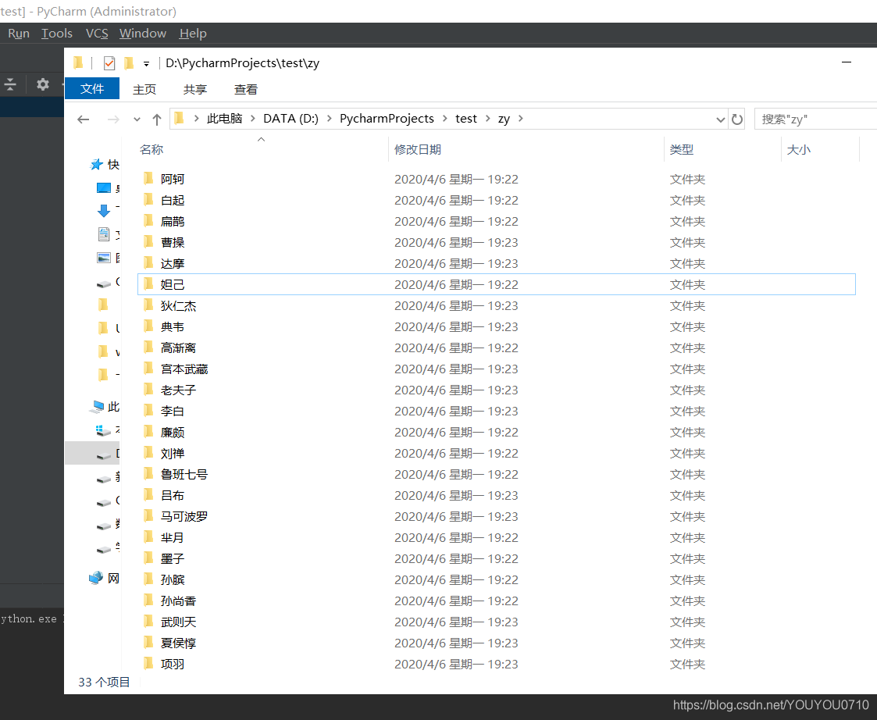
Task: Open PyCharm's Tools menu
Action: point(56,33)
